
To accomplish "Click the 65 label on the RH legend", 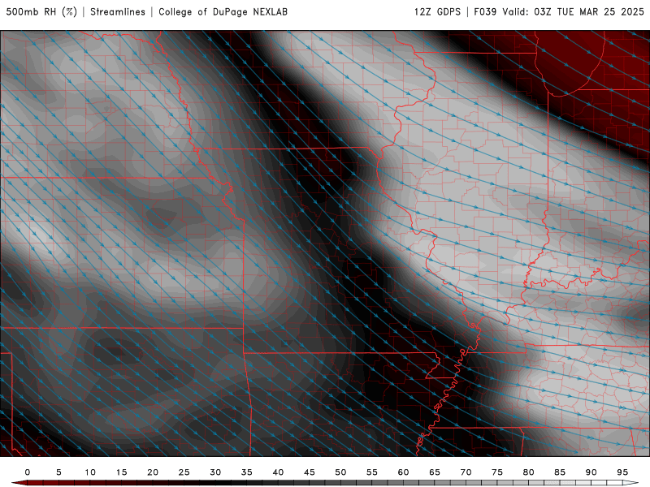I will coord(435,472).
